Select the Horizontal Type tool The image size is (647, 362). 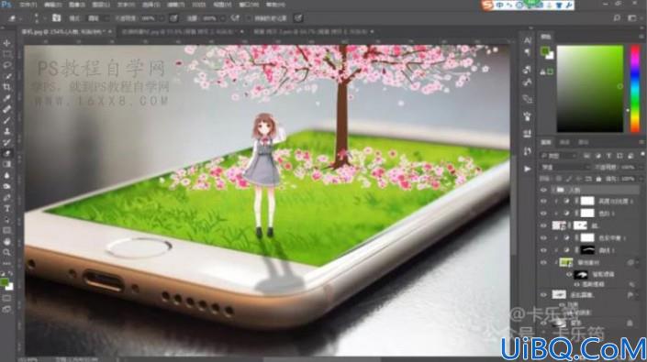[x=7, y=209]
